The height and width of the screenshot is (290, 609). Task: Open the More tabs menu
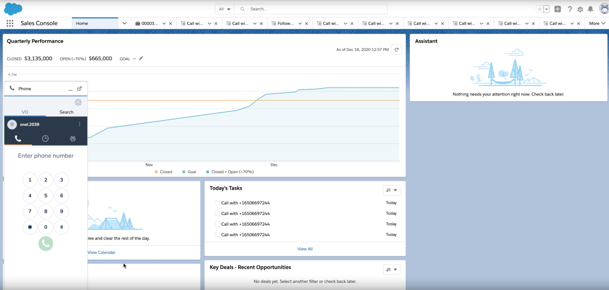tap(597, 23)
